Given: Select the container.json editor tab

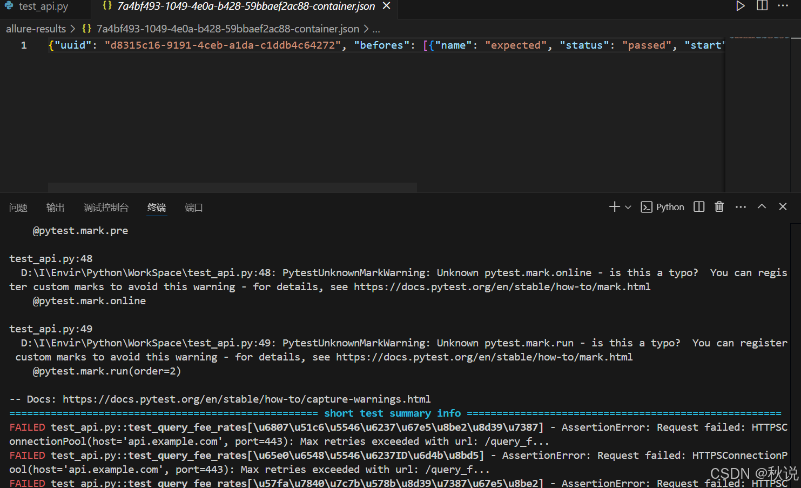Looking at the screenshot, I should 246,6.
